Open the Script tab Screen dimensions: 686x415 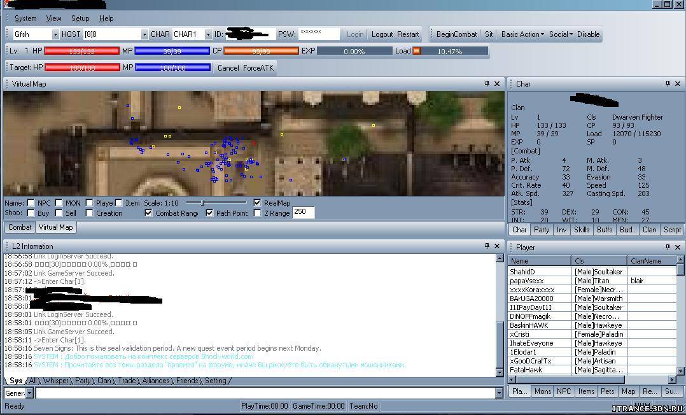click(672, 230)
